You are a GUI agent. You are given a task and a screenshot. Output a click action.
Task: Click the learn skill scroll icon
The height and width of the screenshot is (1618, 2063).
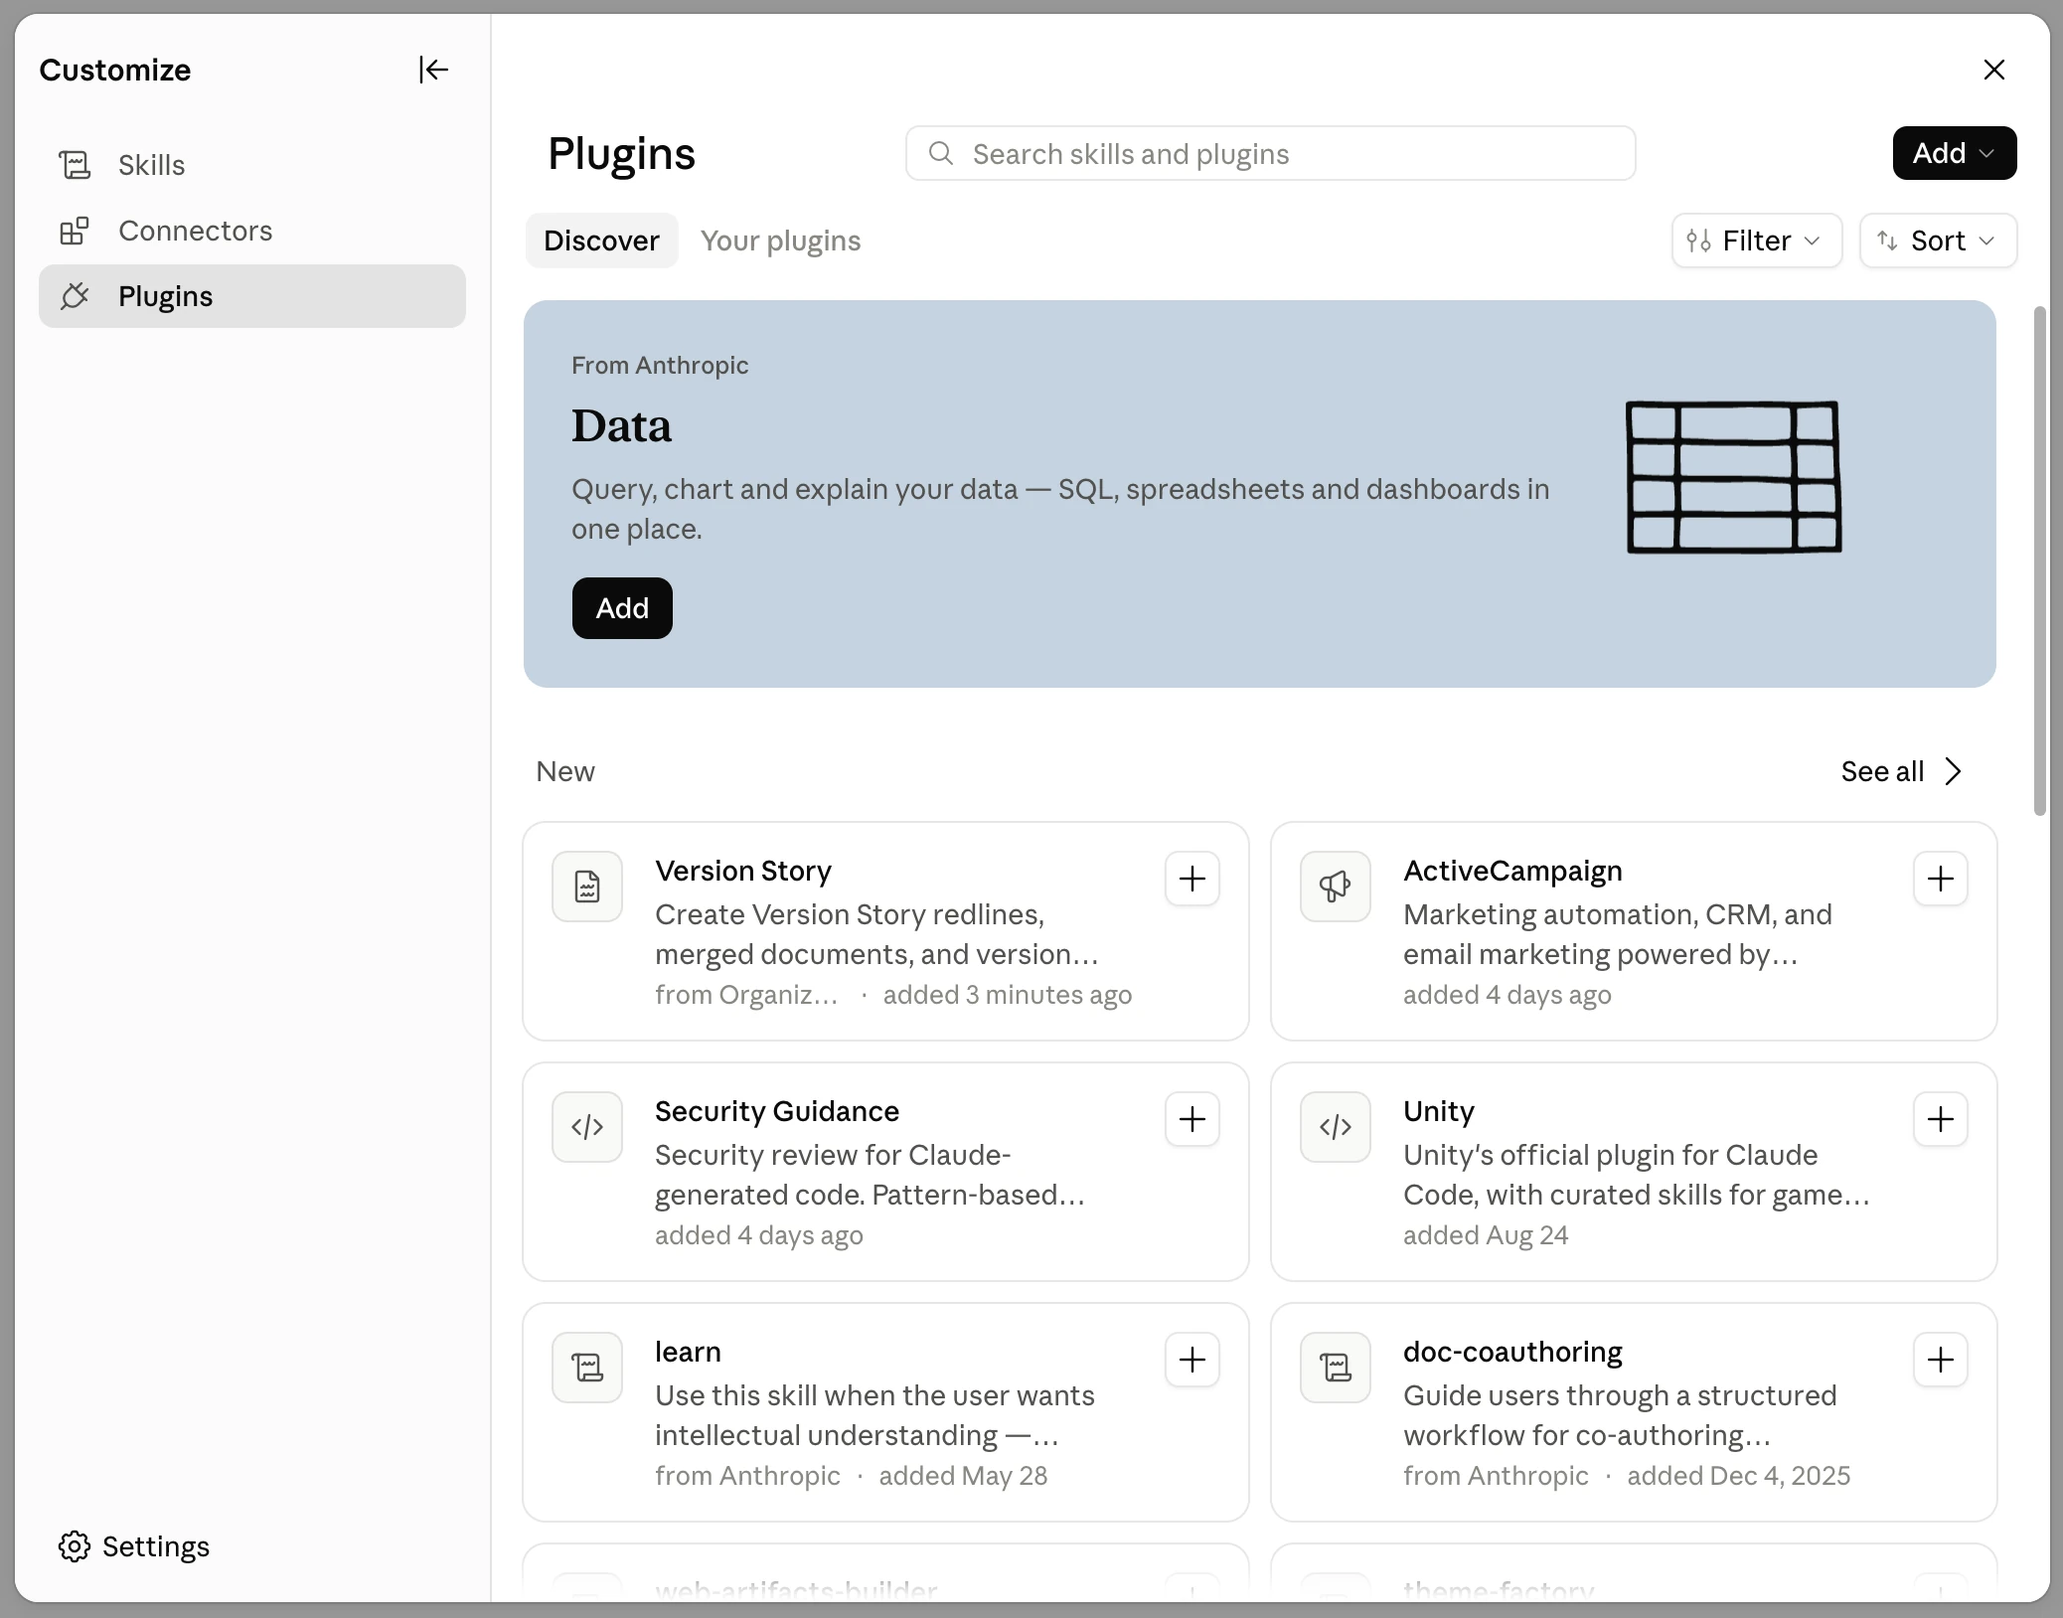click(587, 1368)
